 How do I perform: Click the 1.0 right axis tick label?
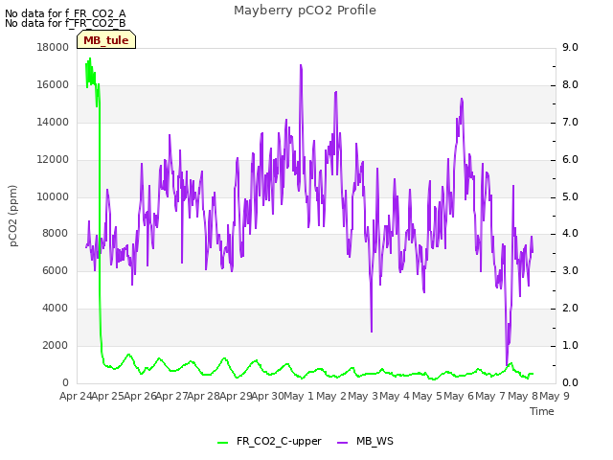point(570,345)
